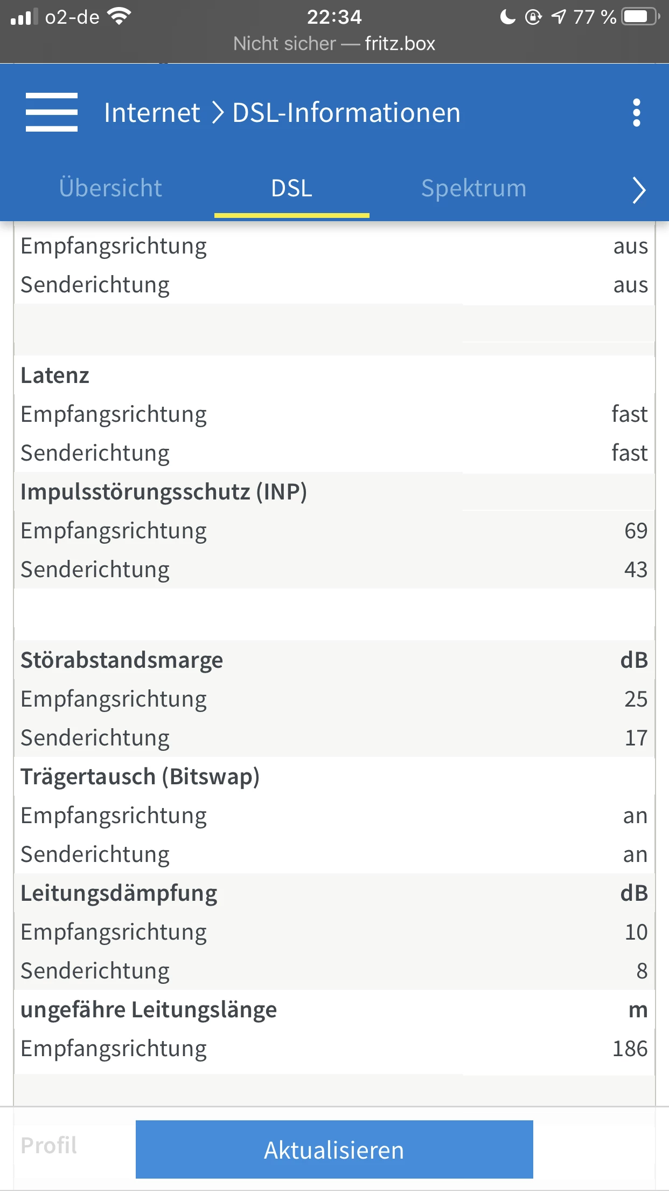Tap the location services arrow icon

pos(559,17)
